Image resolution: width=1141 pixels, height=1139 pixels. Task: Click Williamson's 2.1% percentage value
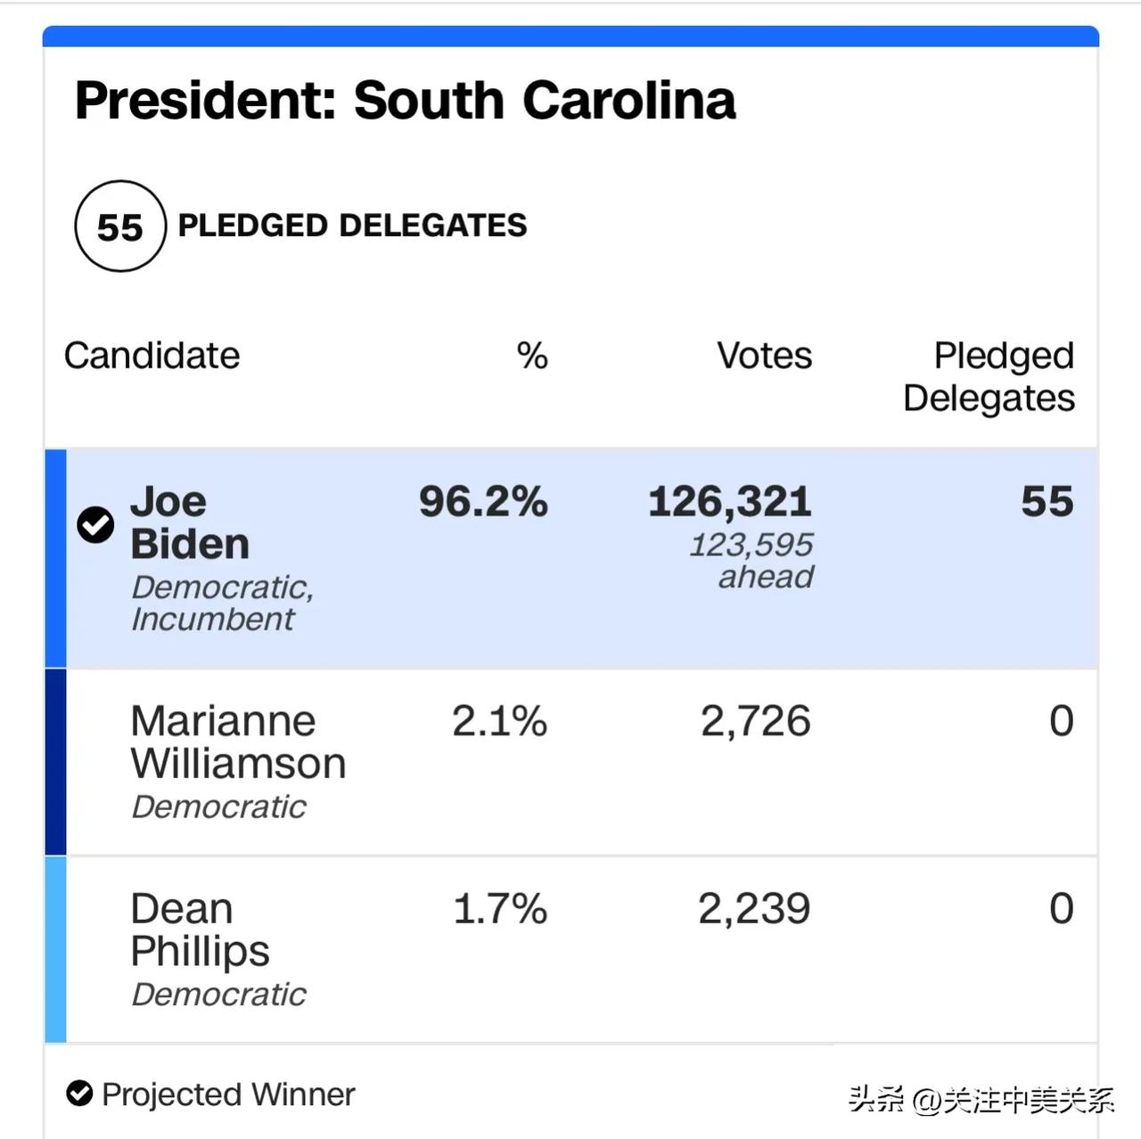coord(499,721)
